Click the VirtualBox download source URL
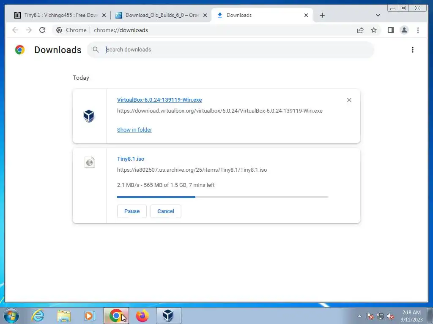433x324 pixels. [x=220, y=111]
